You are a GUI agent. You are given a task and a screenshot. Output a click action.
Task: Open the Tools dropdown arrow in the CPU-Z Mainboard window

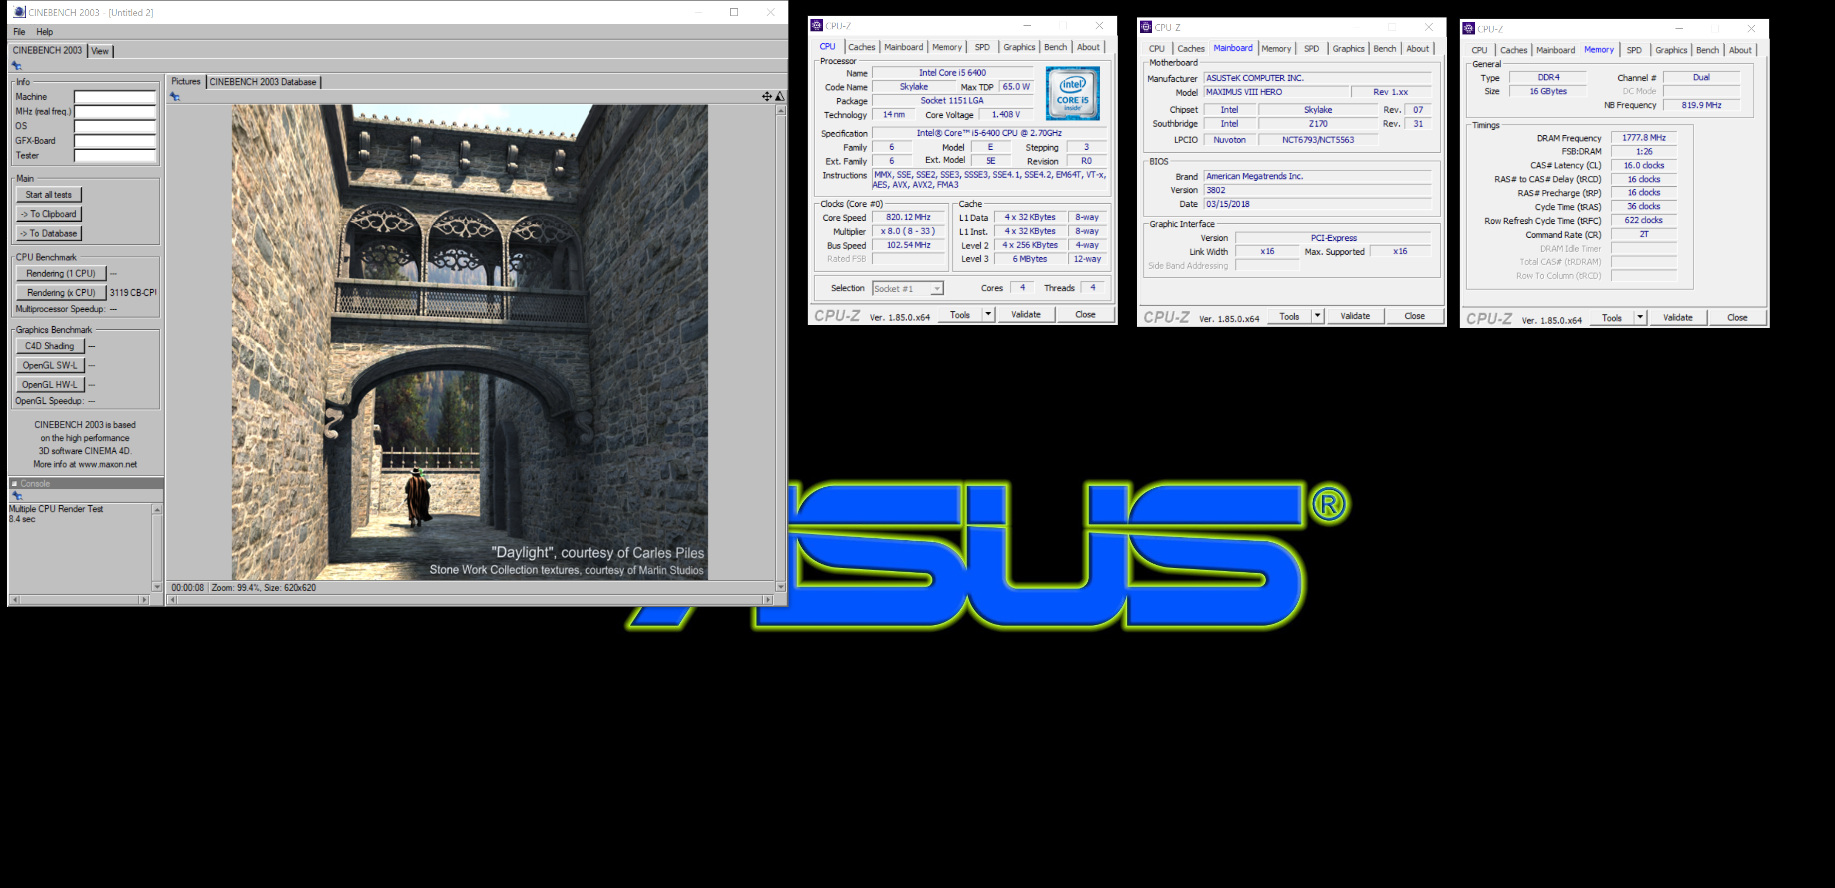(x=1317, y=315)
